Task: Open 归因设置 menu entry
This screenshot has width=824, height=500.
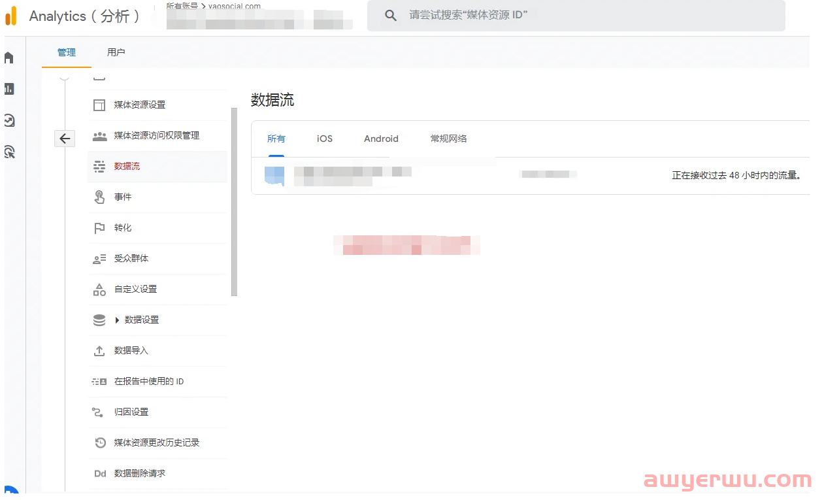Action: point(157,412)
